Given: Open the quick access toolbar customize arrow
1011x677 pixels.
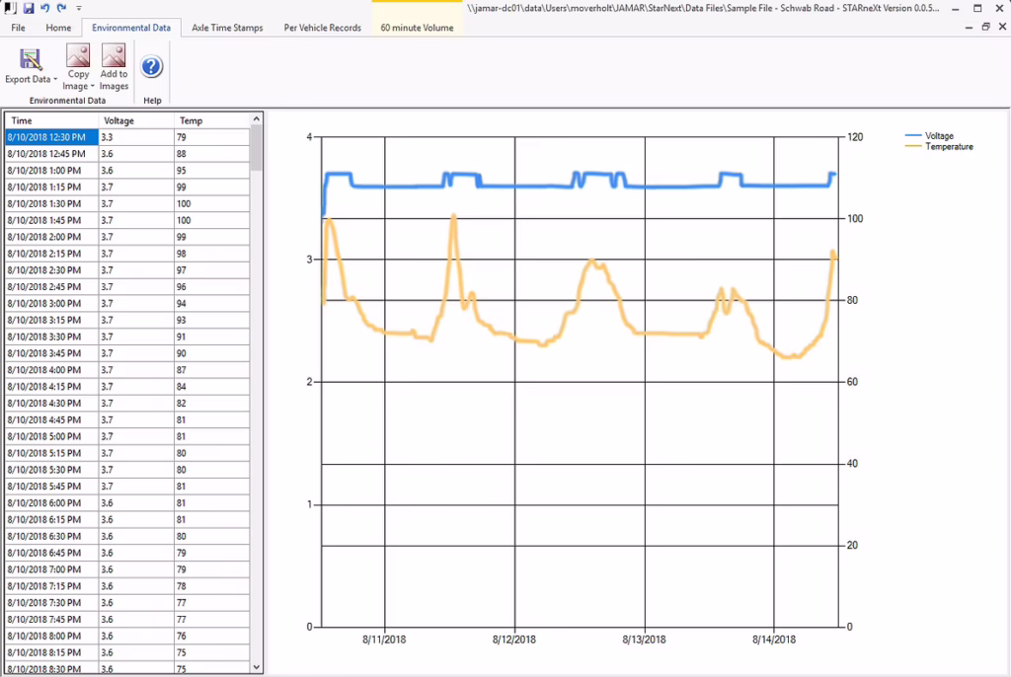Looking at the screenshot, I should [79, 8].
